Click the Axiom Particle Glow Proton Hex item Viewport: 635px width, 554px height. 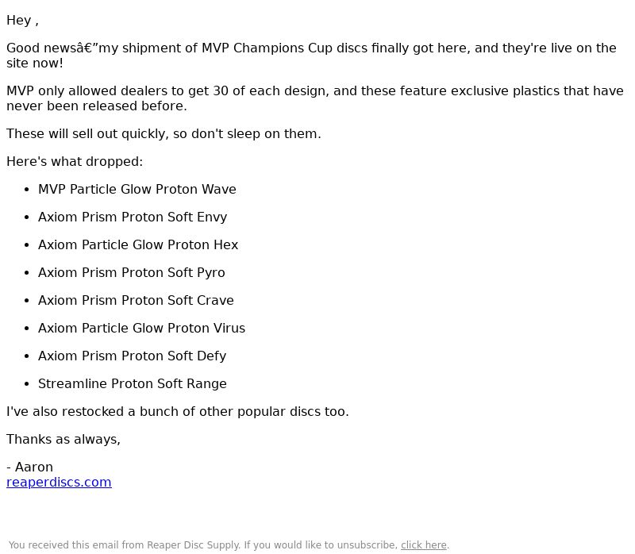coord(138,244)
